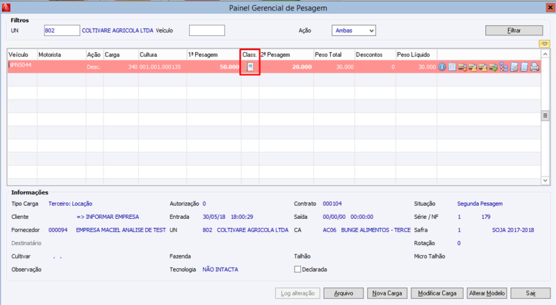Click the Ação column header in grid
The image size is (556, 305).
pos(95,55)
